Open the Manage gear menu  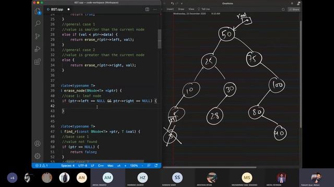point(38,156)
